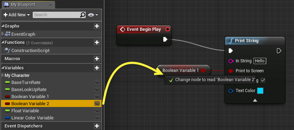The image size is (294, 130).
Task: Expand the My Character category
Action: [x=2, y=75]
